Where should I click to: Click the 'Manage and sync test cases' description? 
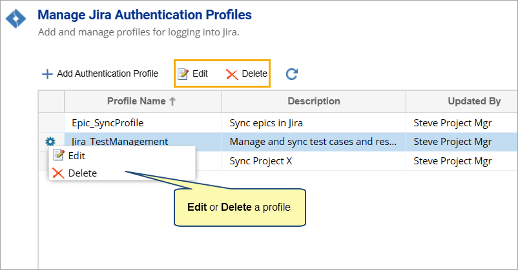click(313, 142)
